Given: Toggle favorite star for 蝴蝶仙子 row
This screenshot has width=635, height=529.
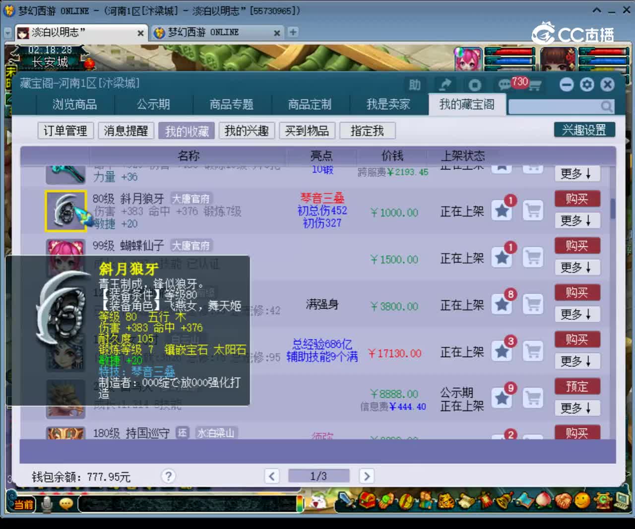Looking at the screenshot, I should 502,258.
